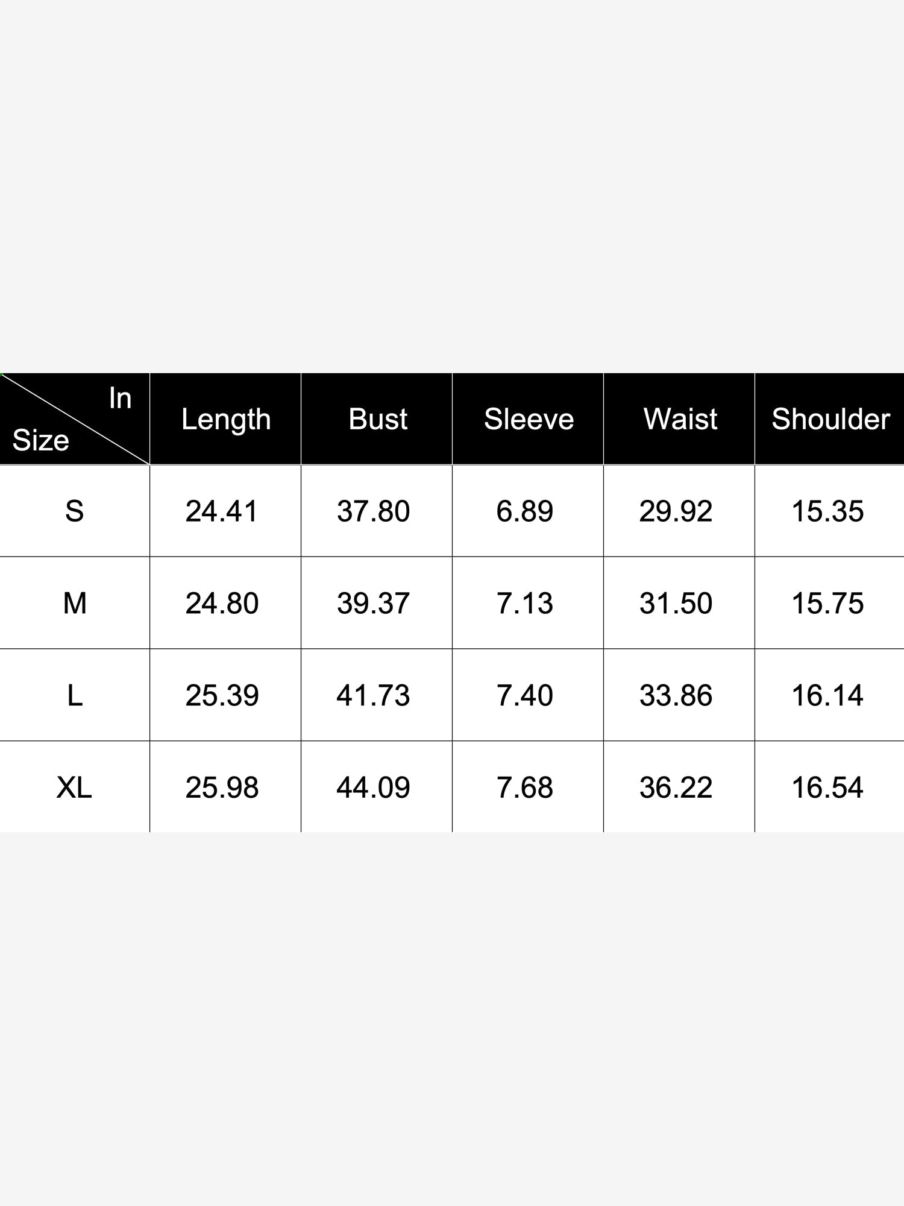Click the 44.09 bust value
This screenshot has height=1206, width=904.
[x=373, y=788]
